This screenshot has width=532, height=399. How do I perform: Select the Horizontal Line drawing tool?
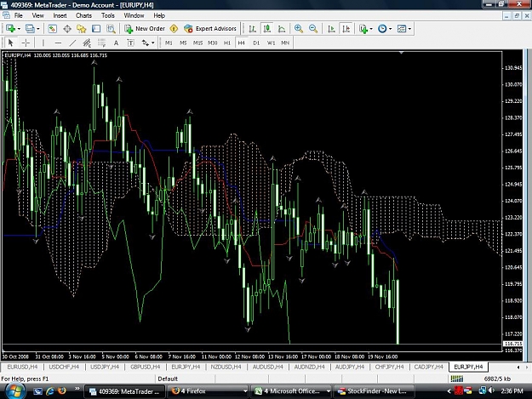[x=58, y=43]
